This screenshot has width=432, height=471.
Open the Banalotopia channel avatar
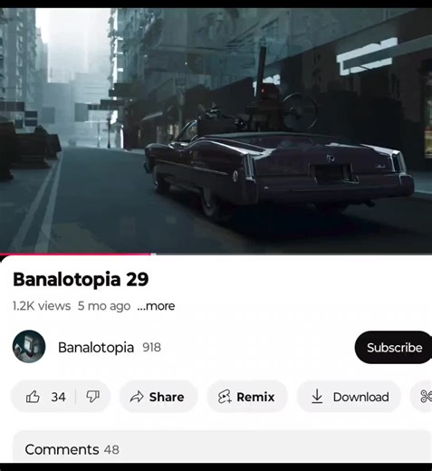[29, 347]
